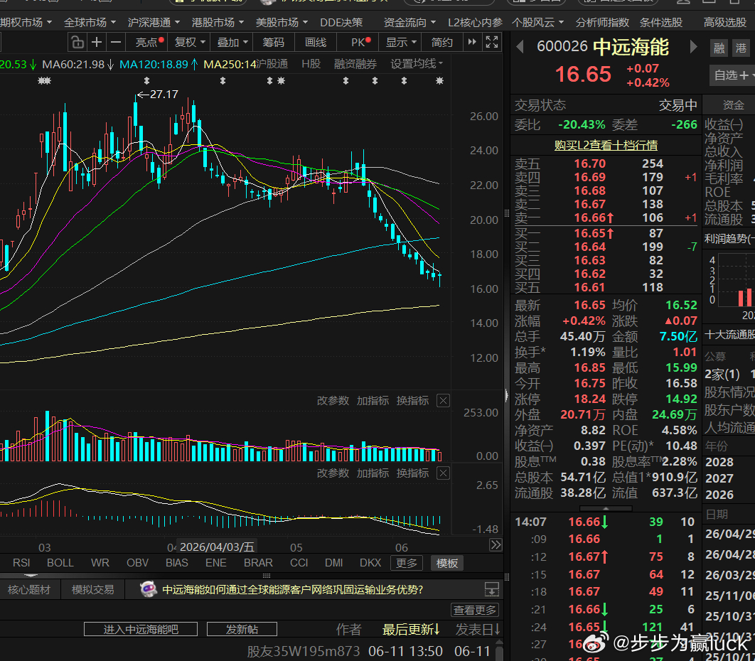Click the collapse-down panel icon beside question

pyautogui.click(x=492, y=589)
